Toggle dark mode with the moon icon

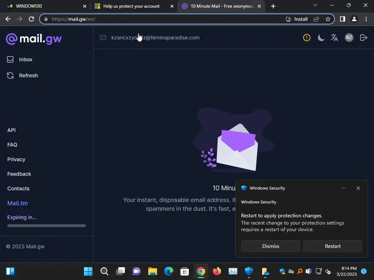tap(321, 38)
